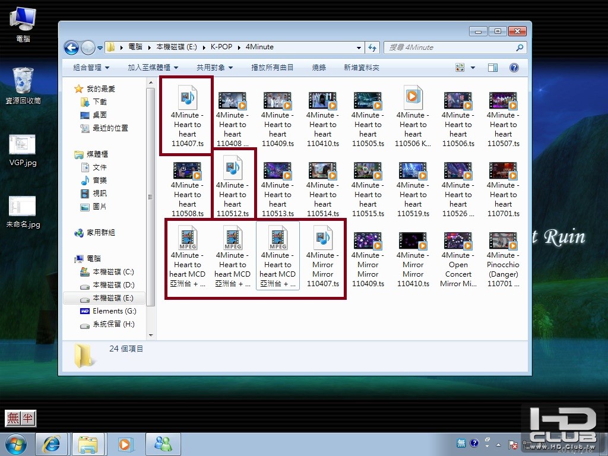This screenshot has width=608, height=456.
Task: Select file Heart to heart 110515.ts
Action: pos(368,189)
